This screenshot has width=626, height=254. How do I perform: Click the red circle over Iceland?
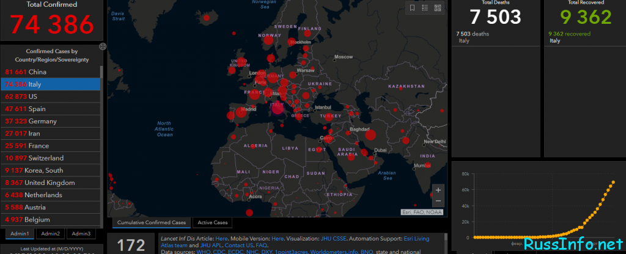tap(207, 18)
